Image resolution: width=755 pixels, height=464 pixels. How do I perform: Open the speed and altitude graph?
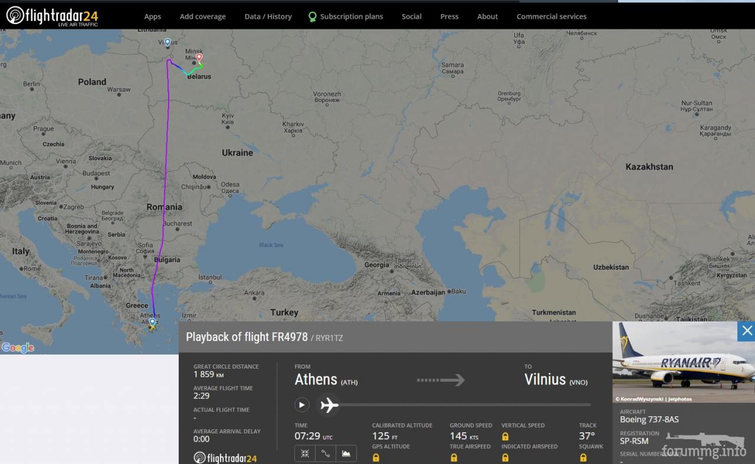346,453
